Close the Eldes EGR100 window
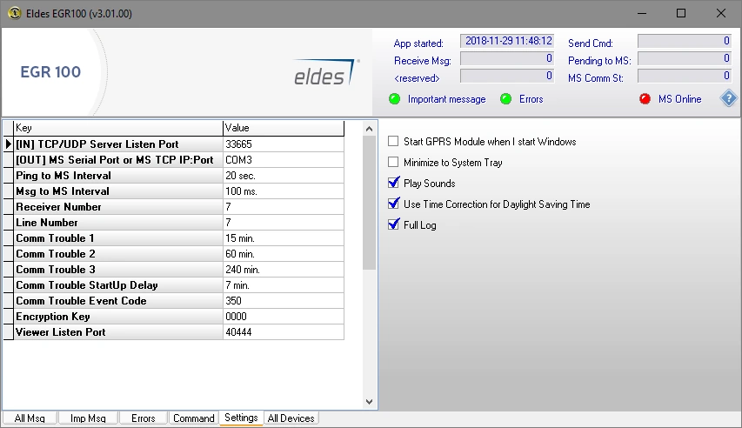This screenshot has width=742, height=428. 721,13
